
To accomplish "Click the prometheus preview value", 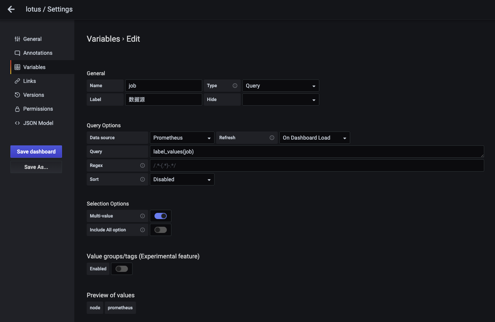I will (x=120, y=308).
